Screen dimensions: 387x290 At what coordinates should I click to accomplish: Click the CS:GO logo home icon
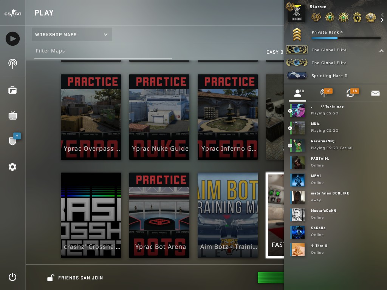(13, 13)
